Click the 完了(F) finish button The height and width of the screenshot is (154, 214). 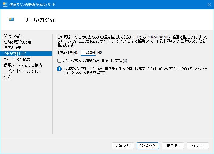coord(173,146)
